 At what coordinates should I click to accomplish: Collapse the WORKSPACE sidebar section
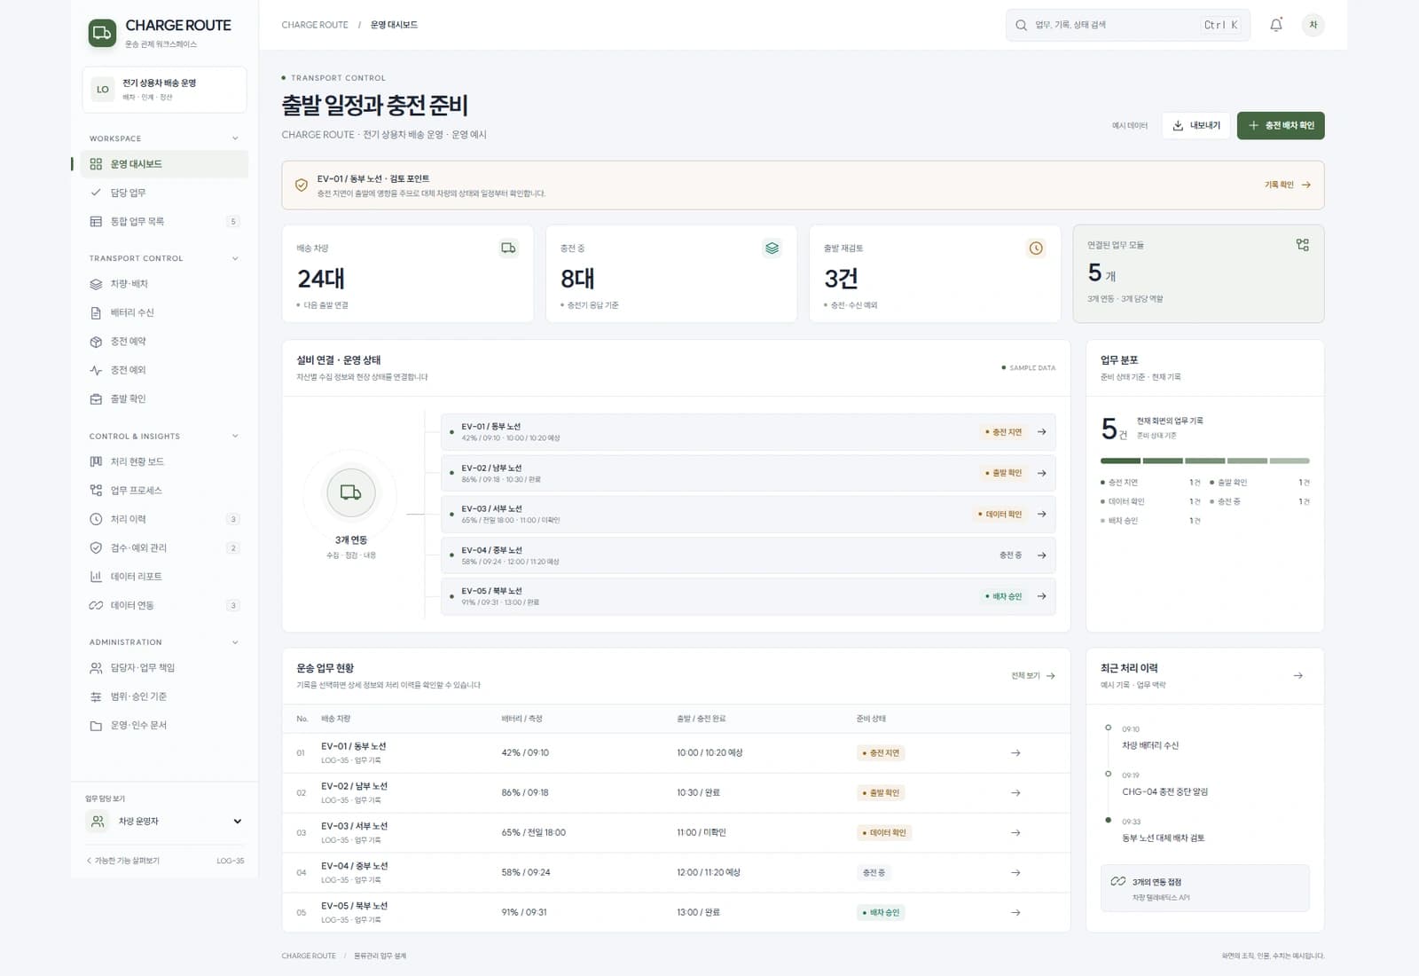coord(235,138)
